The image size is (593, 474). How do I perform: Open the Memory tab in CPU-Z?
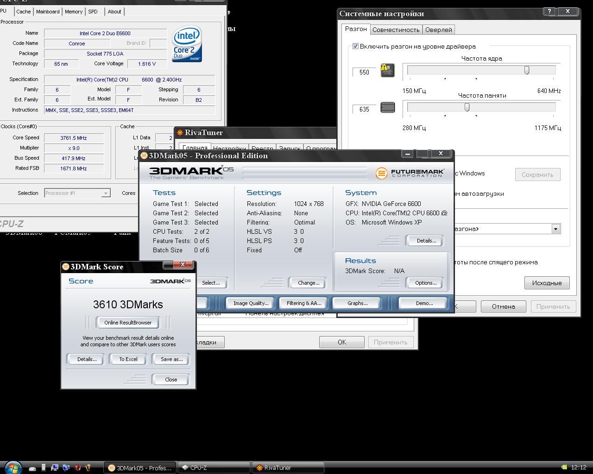(74, 12)
